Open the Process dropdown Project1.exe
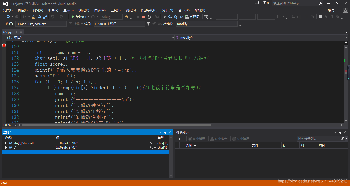The height and width of the screenshot is (186, 350). coord(41,24)
